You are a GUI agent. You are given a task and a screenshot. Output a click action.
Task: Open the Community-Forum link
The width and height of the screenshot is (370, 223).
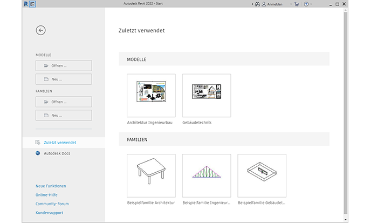[x=52, y=204]
